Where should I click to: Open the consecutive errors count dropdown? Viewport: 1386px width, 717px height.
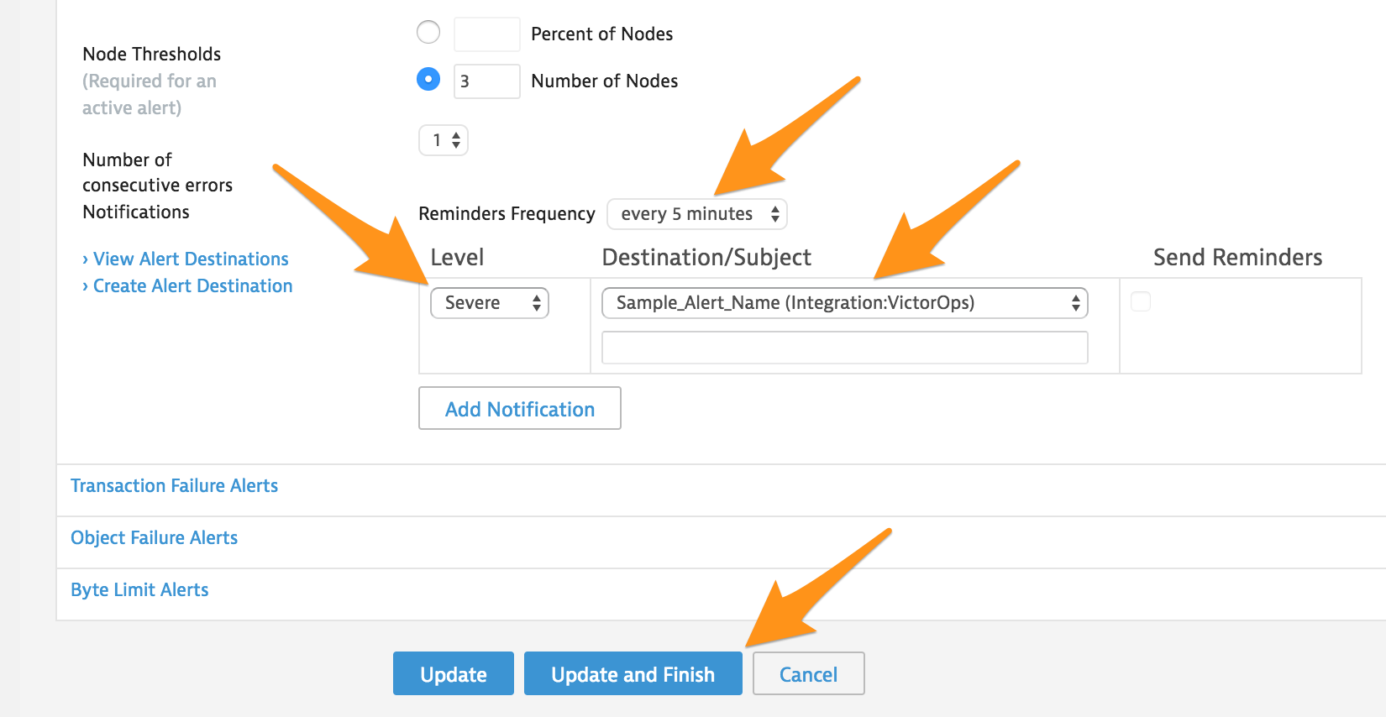tap(443, 140)
